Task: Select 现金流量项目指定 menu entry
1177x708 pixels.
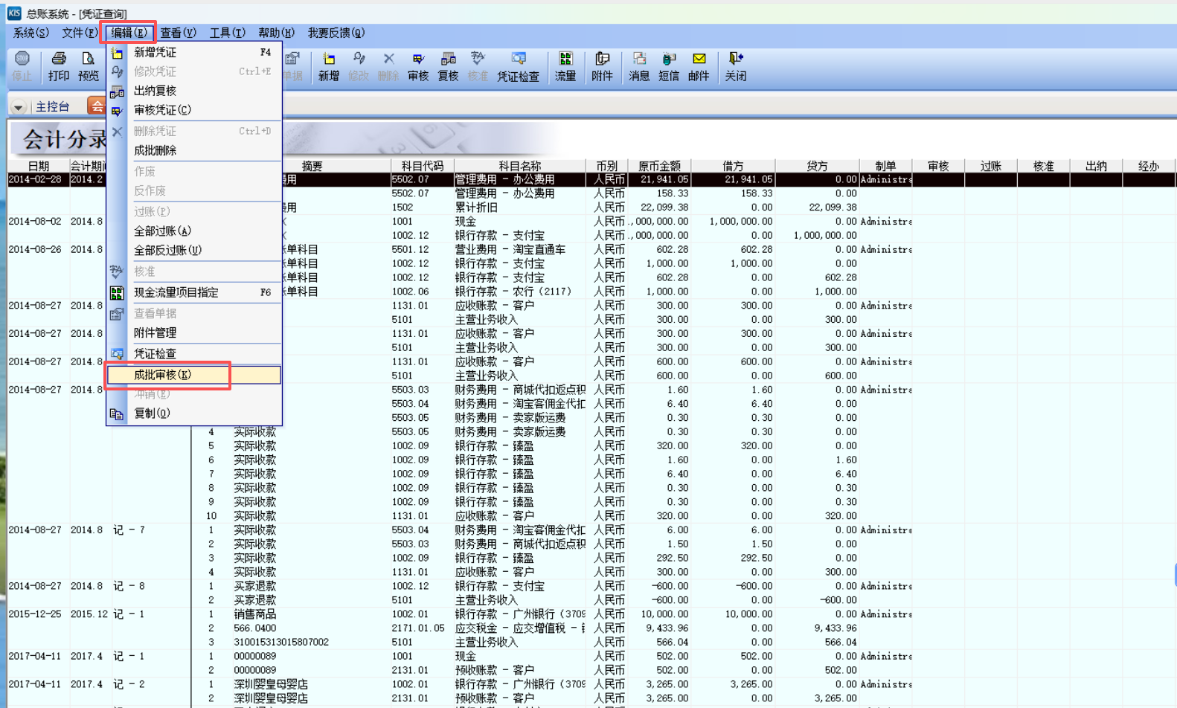Action: tap(176, 292)
